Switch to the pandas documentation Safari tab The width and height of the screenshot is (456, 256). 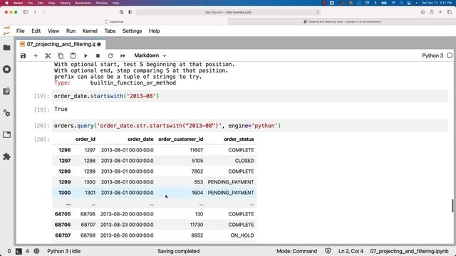342,21
